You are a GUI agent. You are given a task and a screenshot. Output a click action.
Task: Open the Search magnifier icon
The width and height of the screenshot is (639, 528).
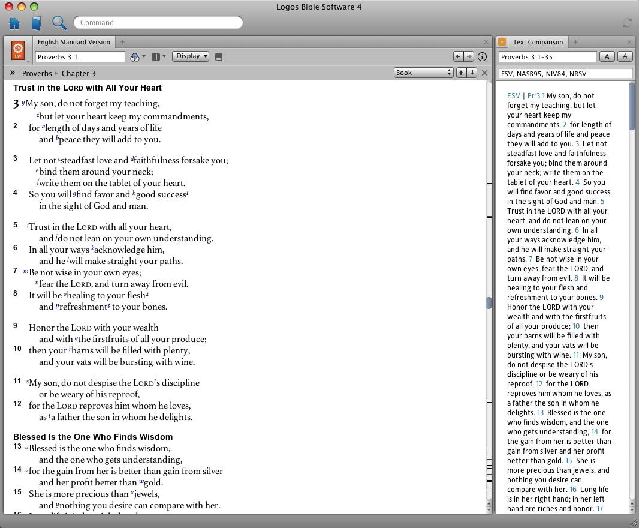pyautogui.click(x=59, y=23)
